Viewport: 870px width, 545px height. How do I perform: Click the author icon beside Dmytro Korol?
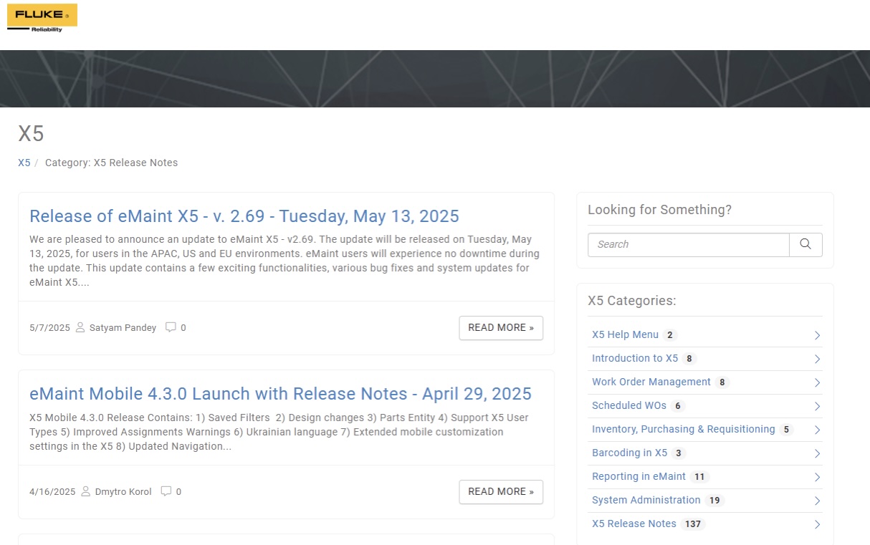[86, 491]
